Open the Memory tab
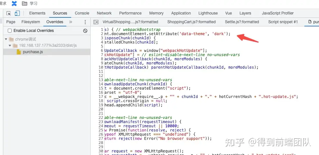This screenshot has width=319, height=155. point(156,13)
